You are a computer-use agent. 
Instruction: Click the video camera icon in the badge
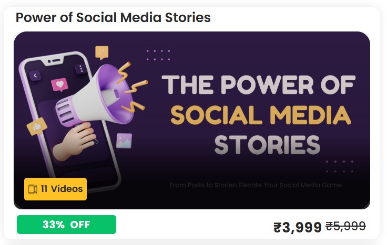(32, 189)
